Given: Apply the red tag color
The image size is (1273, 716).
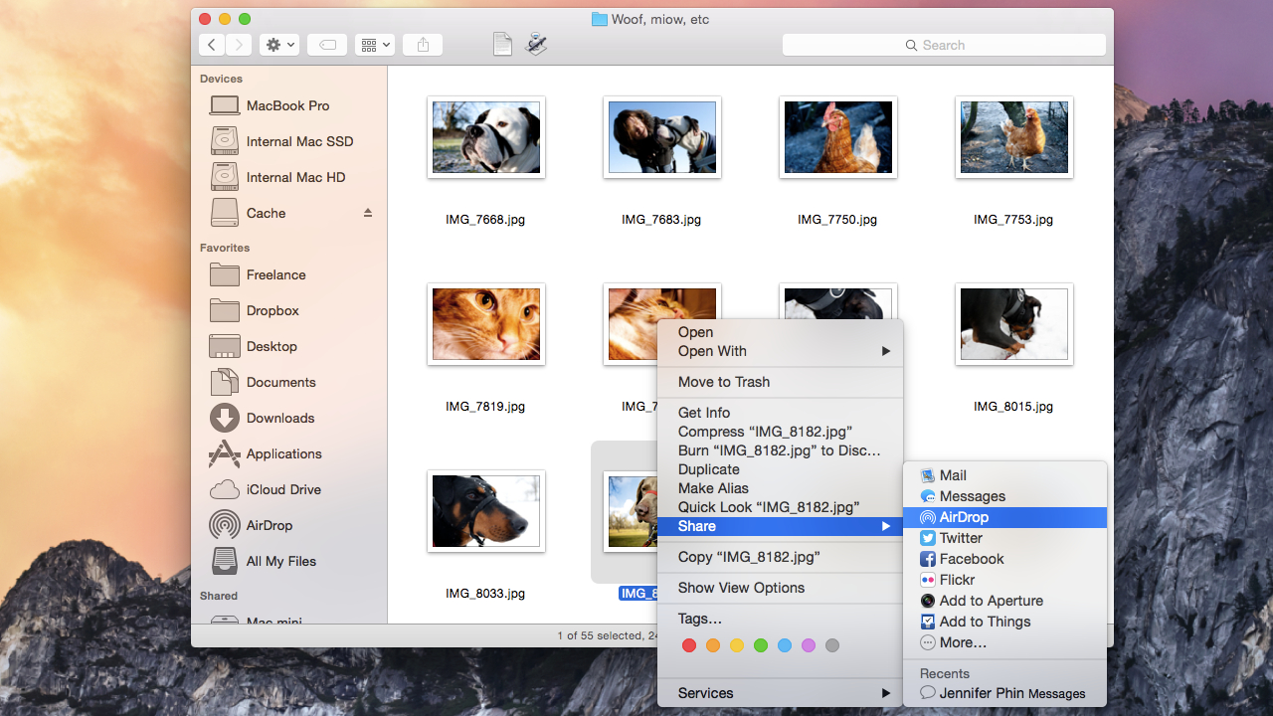Looking at the screenshot, I should [688, 645].
